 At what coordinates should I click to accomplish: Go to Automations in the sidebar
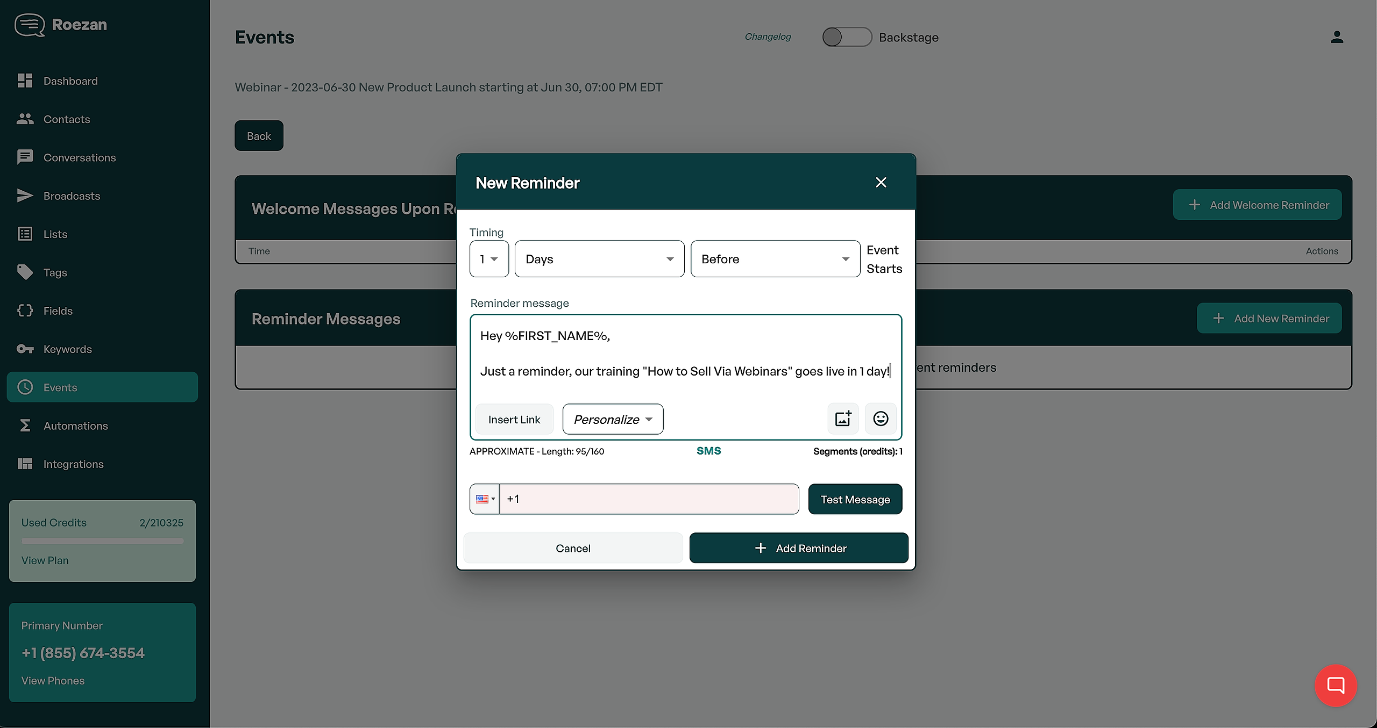(75, 426)
